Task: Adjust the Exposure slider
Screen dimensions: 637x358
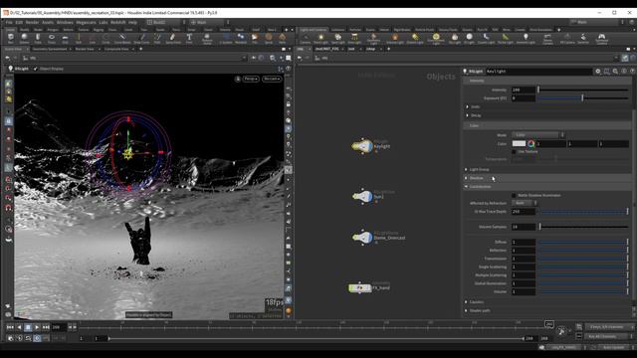Action: tap(583, 98)
